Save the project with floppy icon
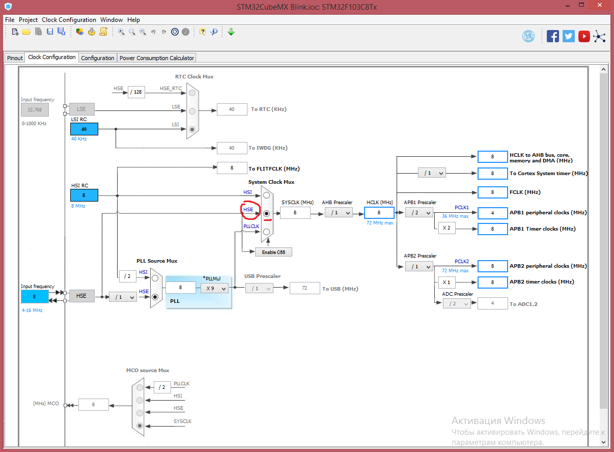This screenshot has width=614, height=452. (50, 32)
